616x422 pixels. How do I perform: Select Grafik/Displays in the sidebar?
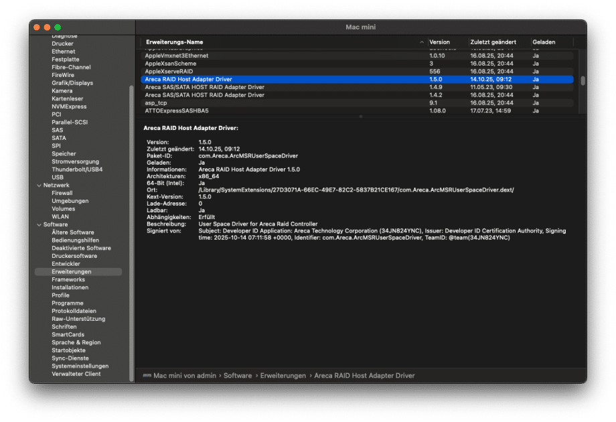(x=72, y=83)
